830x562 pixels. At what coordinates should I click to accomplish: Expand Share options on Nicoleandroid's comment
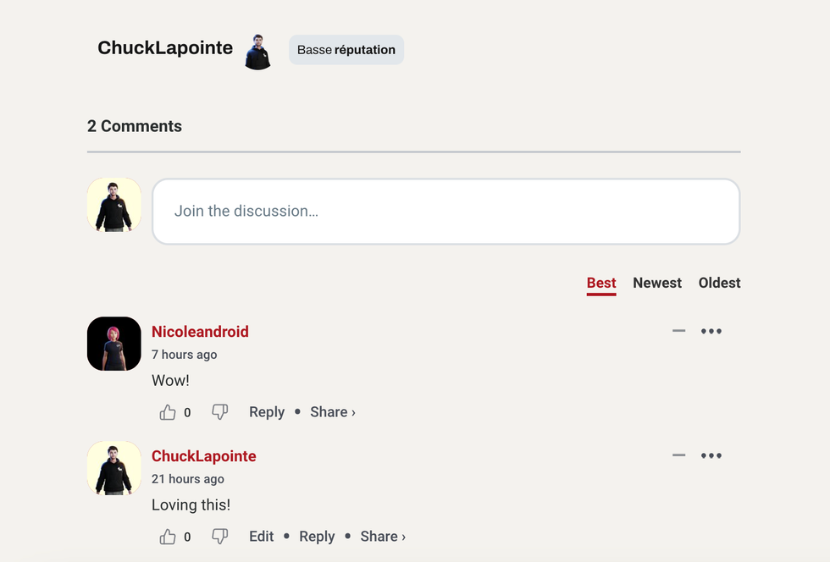(x=332, y=411)
